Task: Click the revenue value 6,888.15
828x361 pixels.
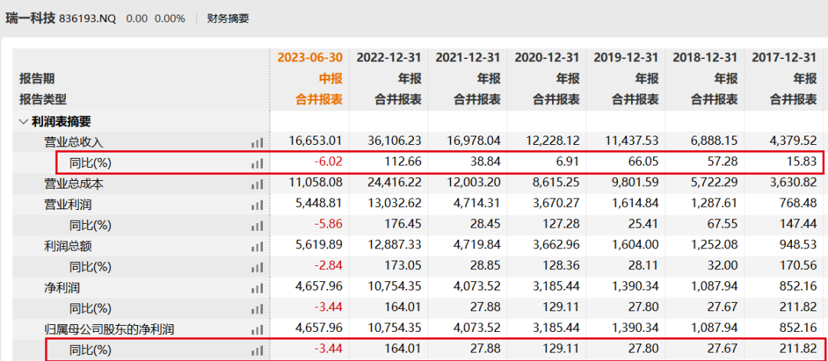Action: (x=715, y=141)
